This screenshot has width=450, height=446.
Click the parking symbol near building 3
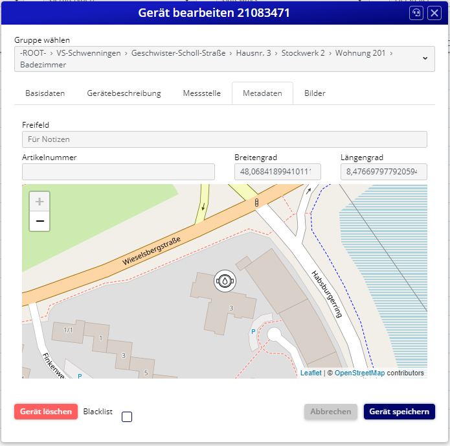pos(253,331)
